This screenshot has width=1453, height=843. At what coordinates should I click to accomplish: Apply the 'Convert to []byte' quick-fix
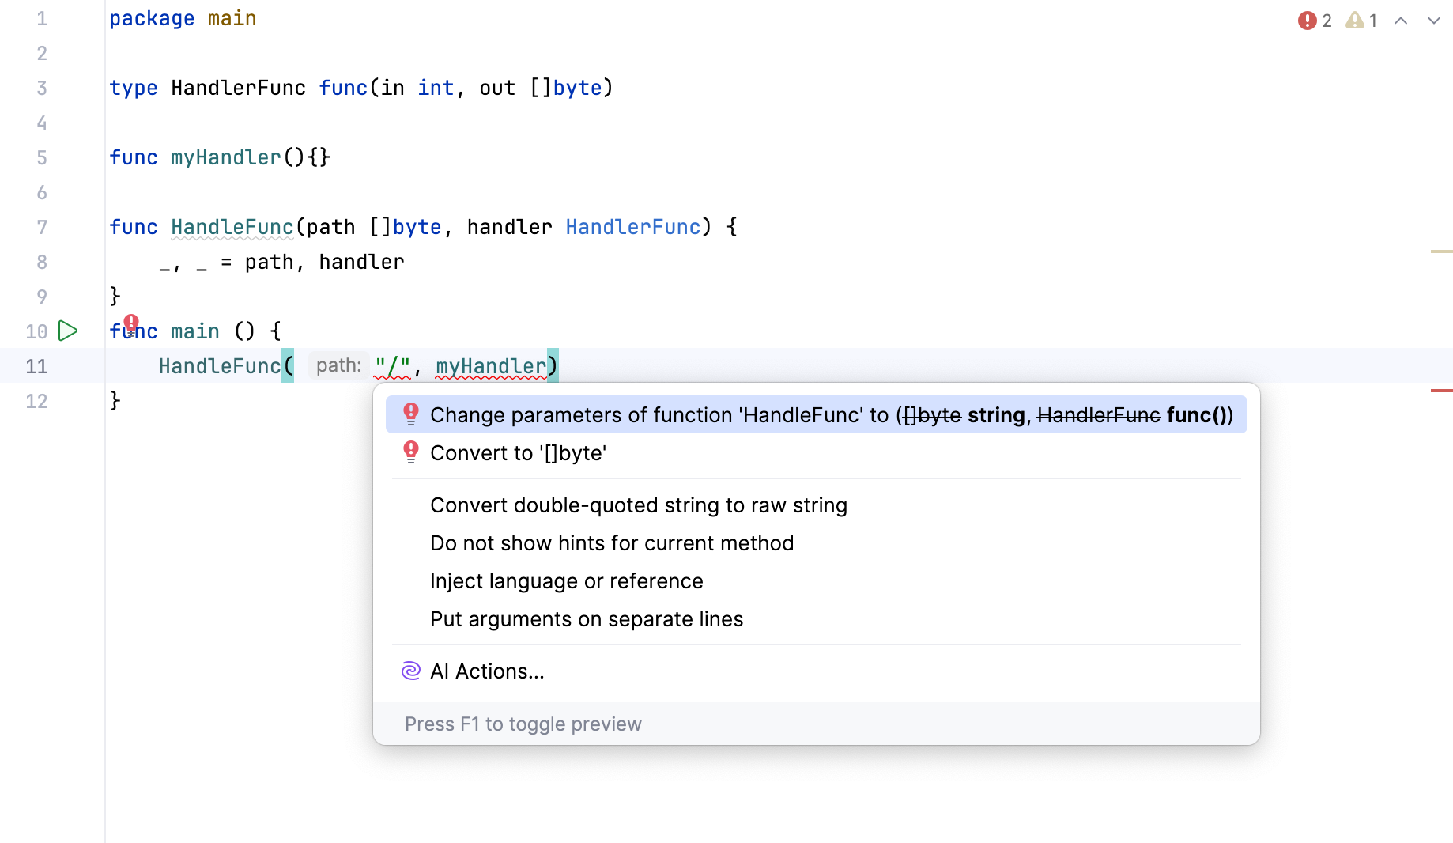pos(518,452)
